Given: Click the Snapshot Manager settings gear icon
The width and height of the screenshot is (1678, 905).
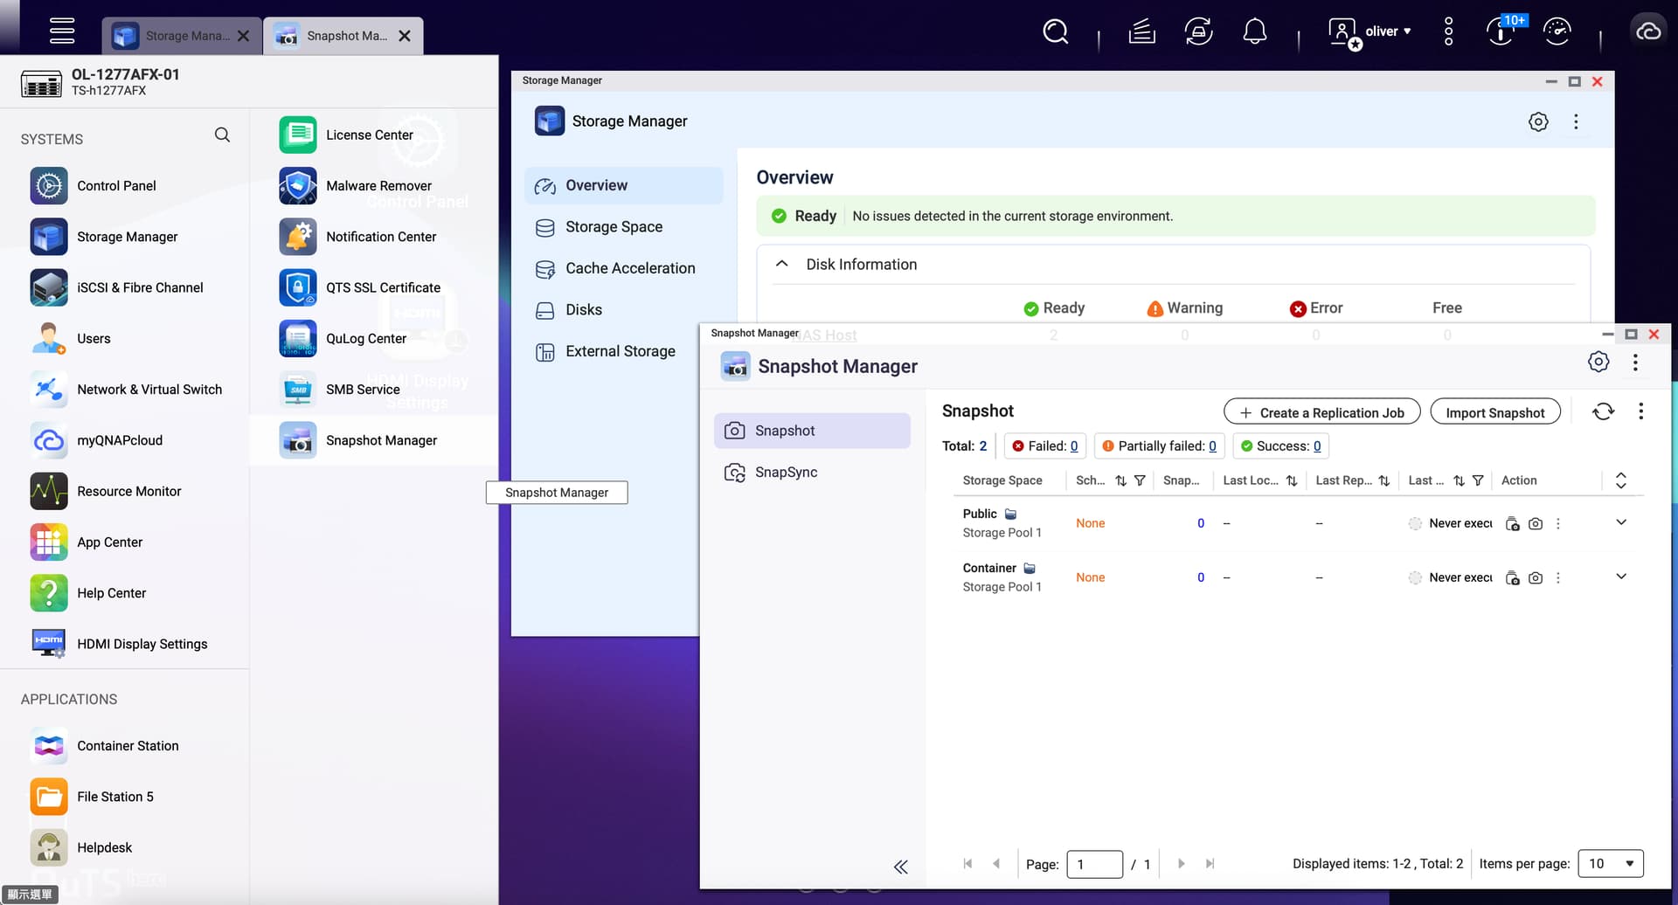Looking at the screenshot, I should (1598, 363).
